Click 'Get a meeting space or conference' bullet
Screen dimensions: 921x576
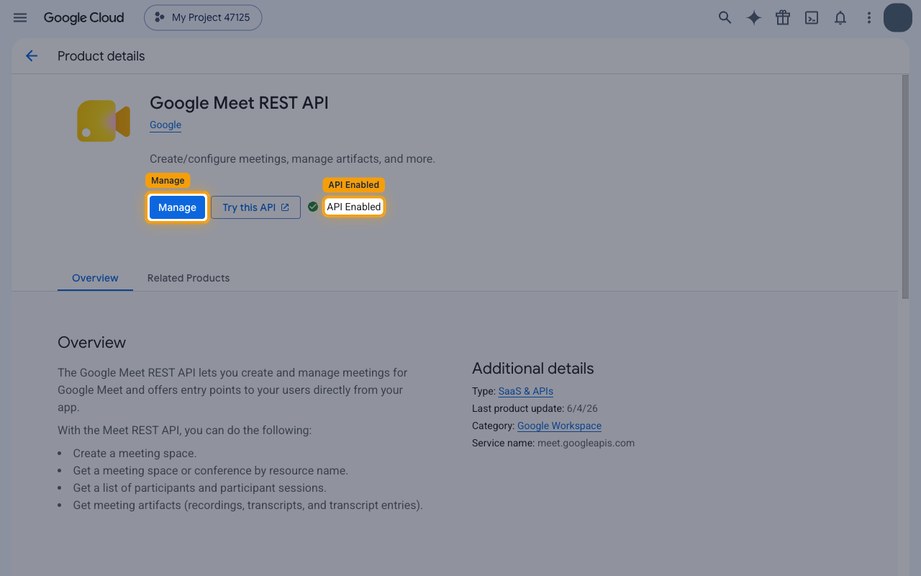pos(210,471)
